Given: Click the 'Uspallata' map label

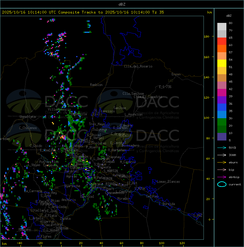Looking at the screenshot, I should [28, 117].
